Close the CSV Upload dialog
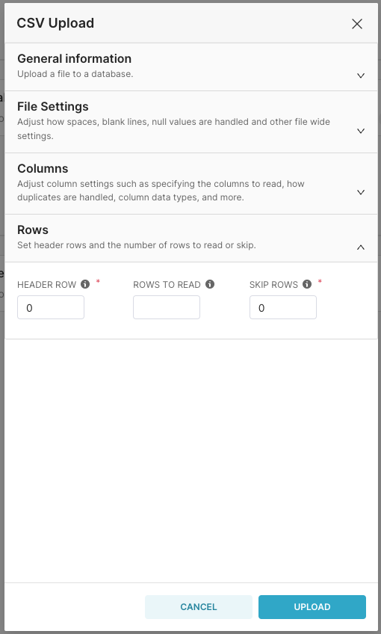This screenshot has height=634, width=381. coord(357,24)
